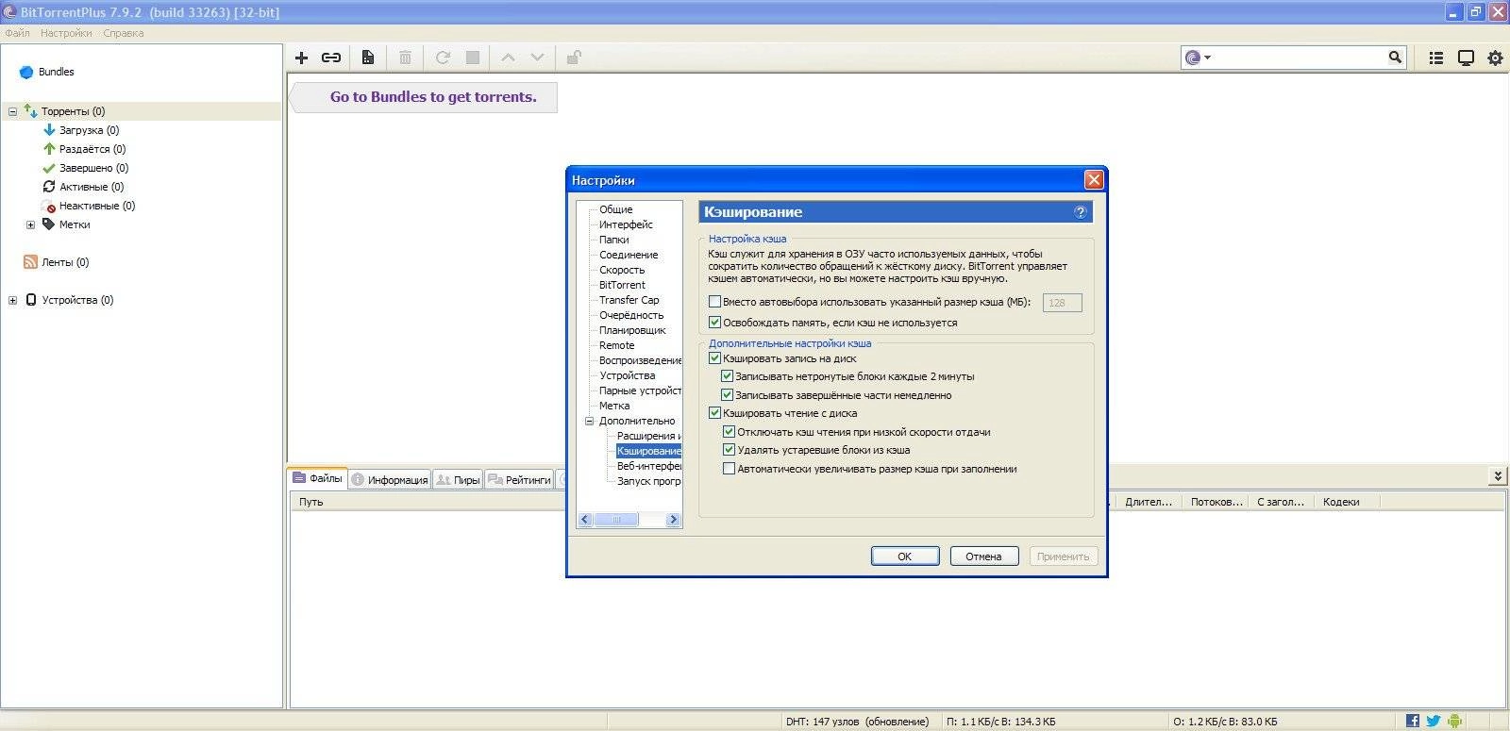Viewport: 1510px width, 731px height.
Task: Enable the manual cache size checkbox
Action: point(714,302)
